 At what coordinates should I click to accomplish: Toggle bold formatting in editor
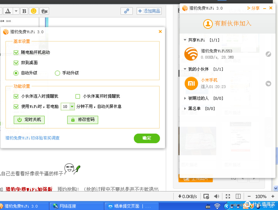pos(24,11)
